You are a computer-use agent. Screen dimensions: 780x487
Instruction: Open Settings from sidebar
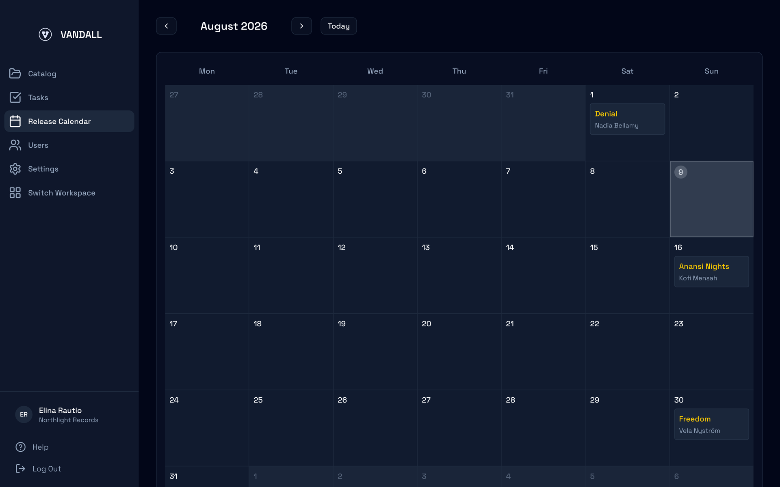click(69, 169)
